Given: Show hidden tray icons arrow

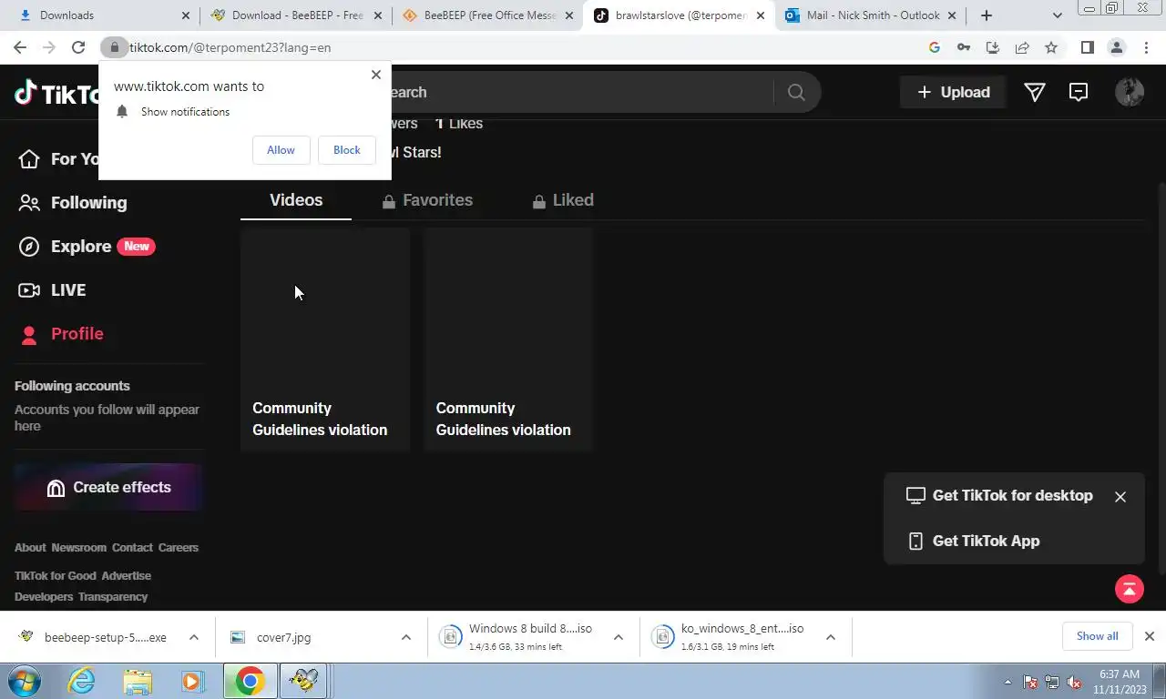Looking at the screenshot, I should [x=1007, y=682].
